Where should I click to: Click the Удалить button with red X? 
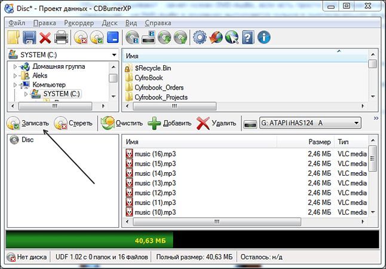point(216,123)
